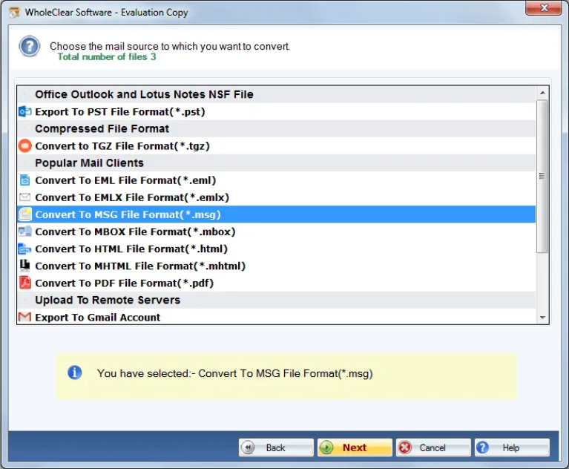Click the Upload To Remote Servers header
The image size is (569, 469).
point(276,300)
